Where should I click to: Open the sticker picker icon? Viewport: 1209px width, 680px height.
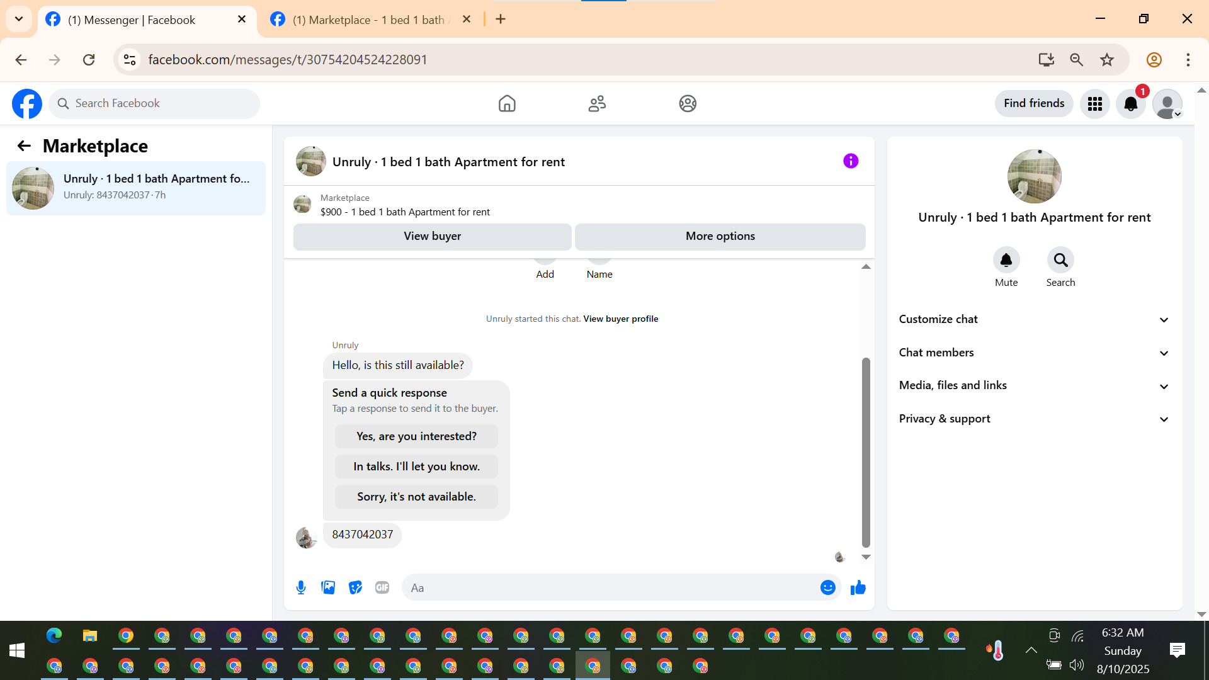click(x=355, y=587)
